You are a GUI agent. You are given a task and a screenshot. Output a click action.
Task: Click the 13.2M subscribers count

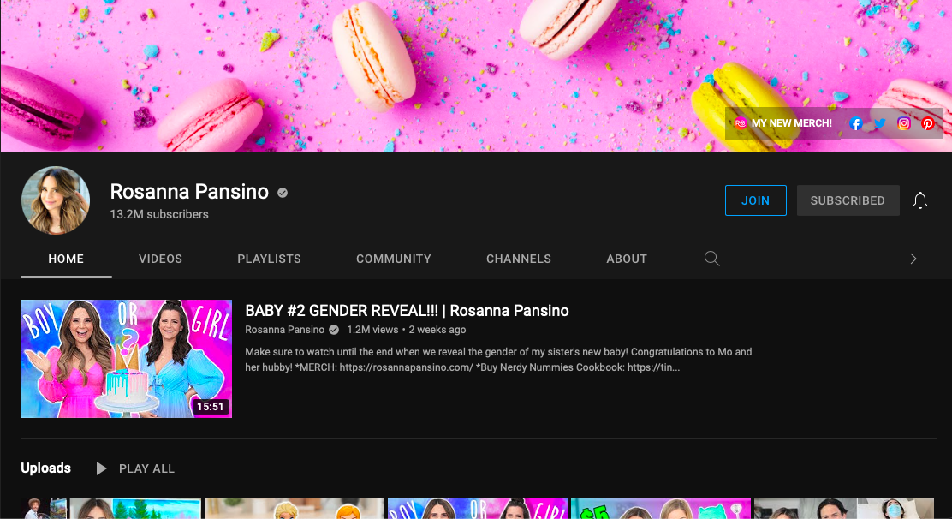click(159, 214)
